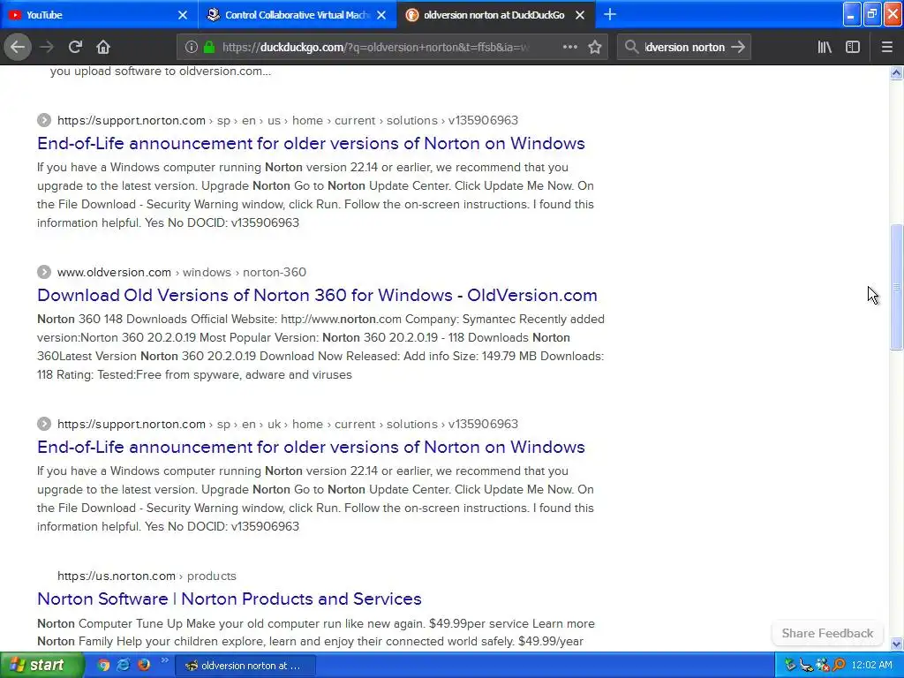Submit search with the arrow button
This screenshot has width=904, height=678.
point(738,48)
